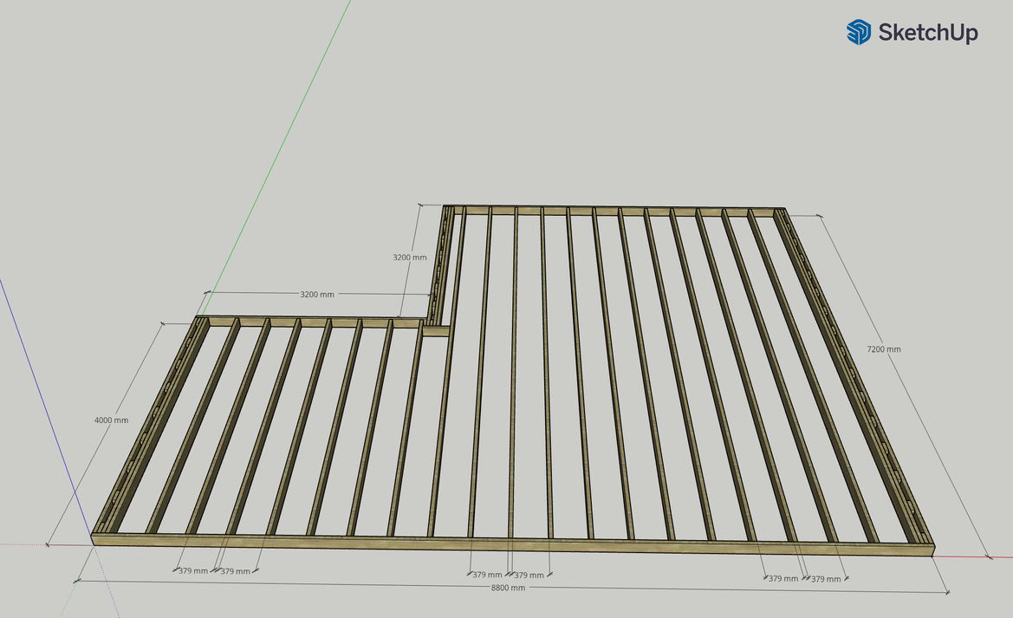Select the 8800 mm dimension label

507,588
